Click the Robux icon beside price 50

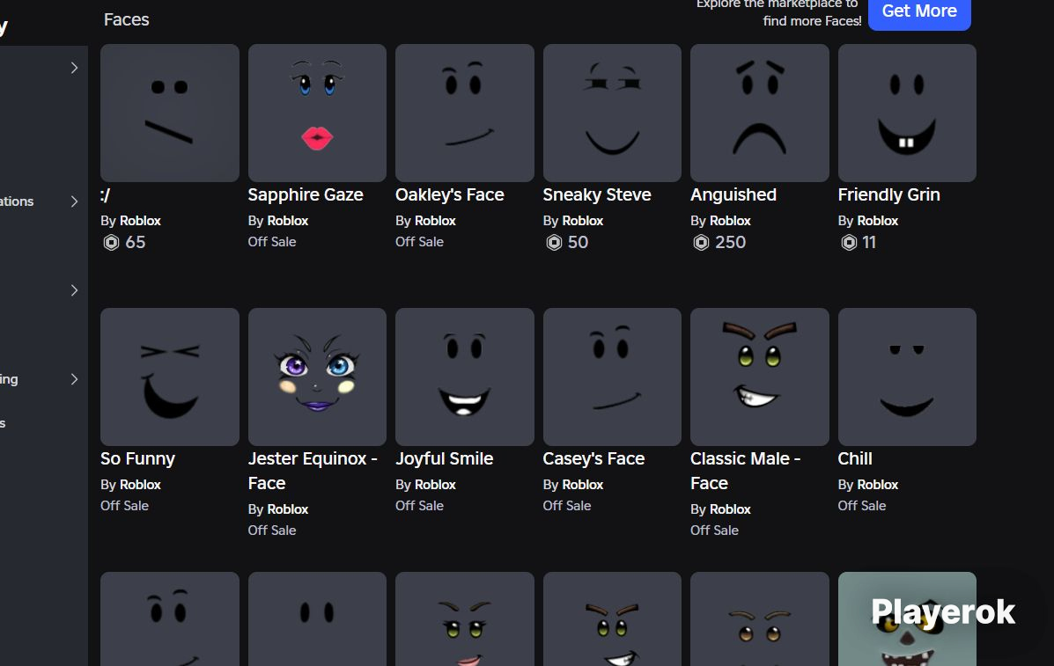(554, 242)
